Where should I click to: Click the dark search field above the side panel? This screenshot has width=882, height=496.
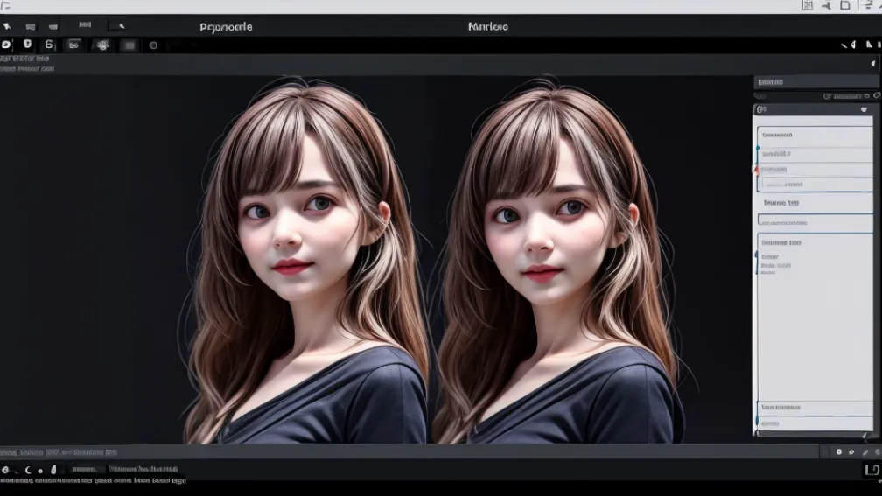(x=815, y=82)
